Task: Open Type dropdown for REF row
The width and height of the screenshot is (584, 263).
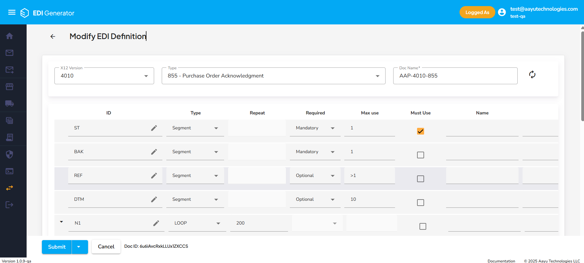Action: pos(195,175)
